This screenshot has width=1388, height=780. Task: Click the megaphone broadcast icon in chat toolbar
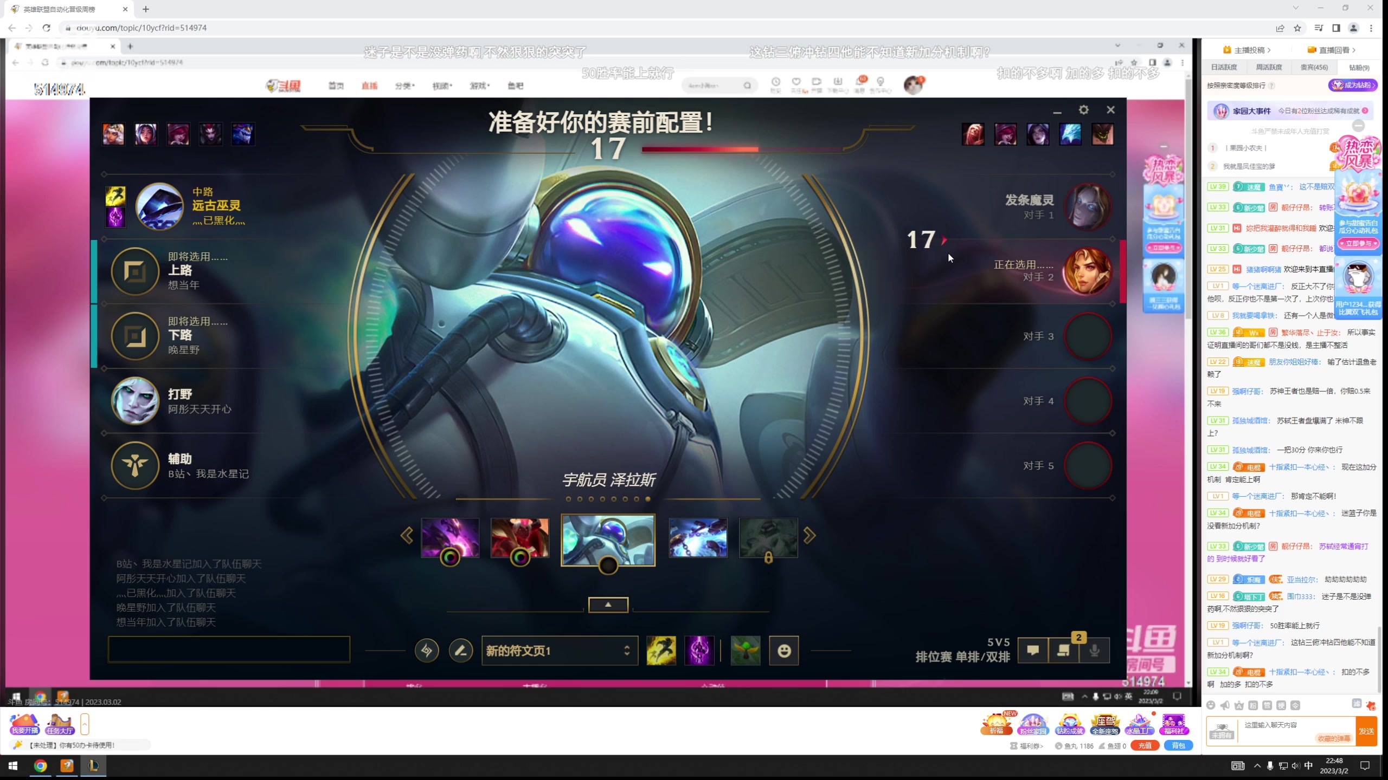1225,705
